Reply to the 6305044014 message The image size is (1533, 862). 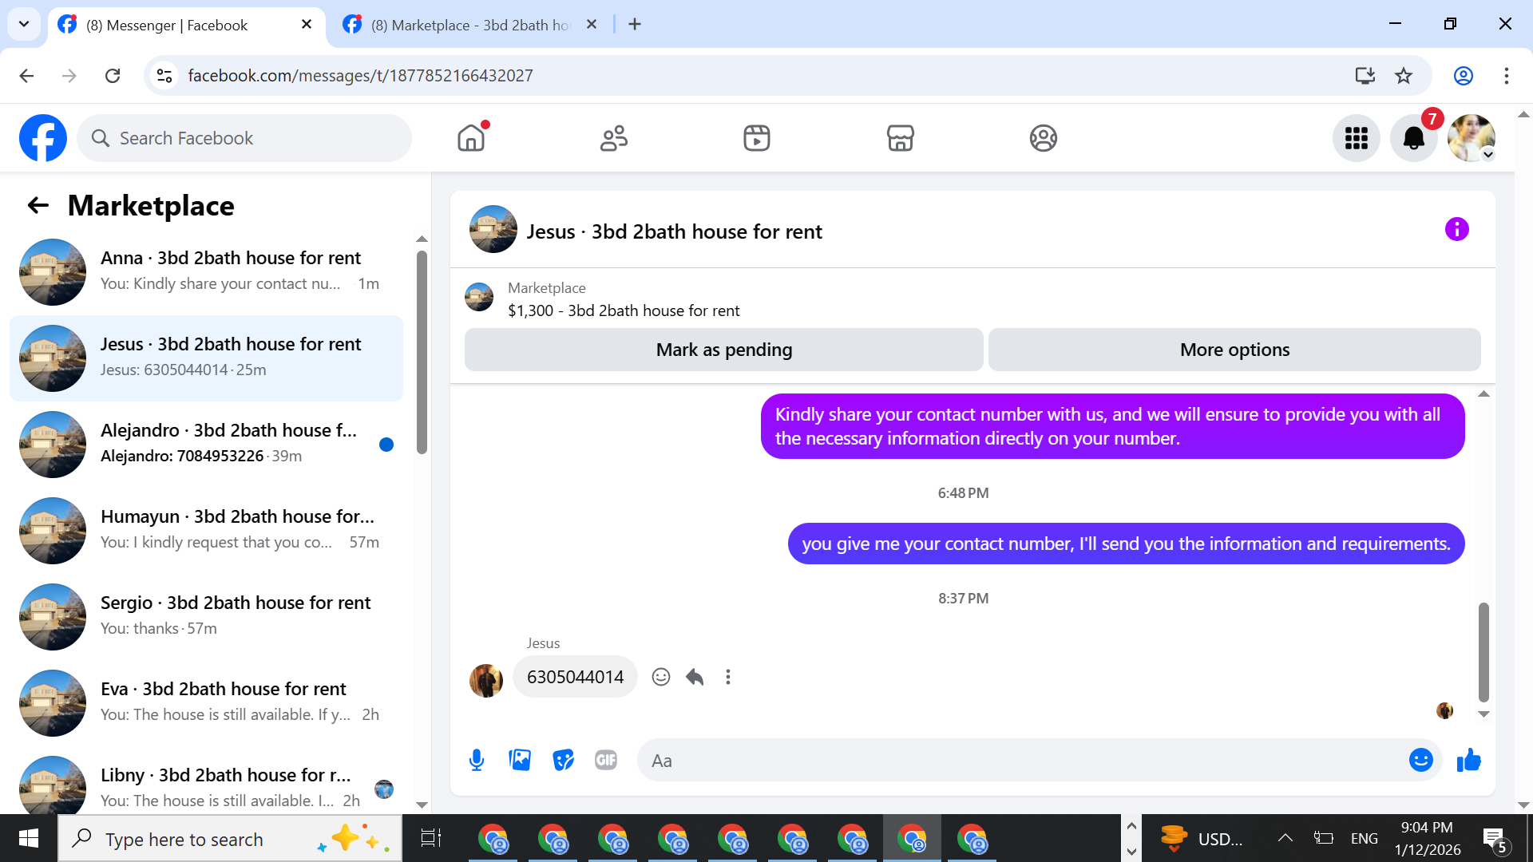(x=695, y=677)
